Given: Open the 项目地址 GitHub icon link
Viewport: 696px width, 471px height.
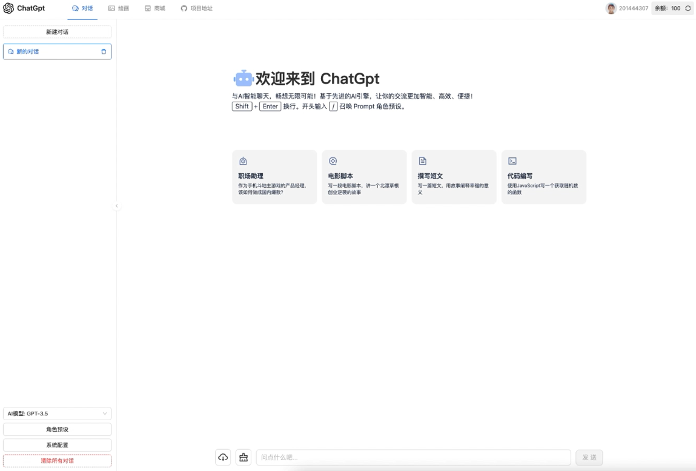Looking at the screenshot, I should coord(183,8).
